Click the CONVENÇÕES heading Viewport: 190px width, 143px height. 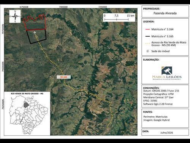coord(151,88)
